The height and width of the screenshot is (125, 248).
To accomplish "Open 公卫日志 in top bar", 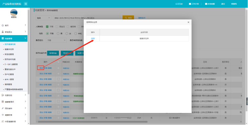I will (179, 4).
